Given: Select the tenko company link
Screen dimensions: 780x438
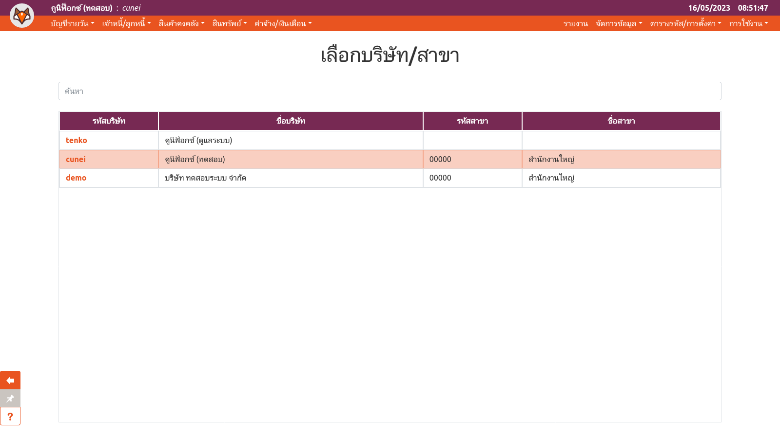Looking at the screenshot, I should (x=77, y=140).
